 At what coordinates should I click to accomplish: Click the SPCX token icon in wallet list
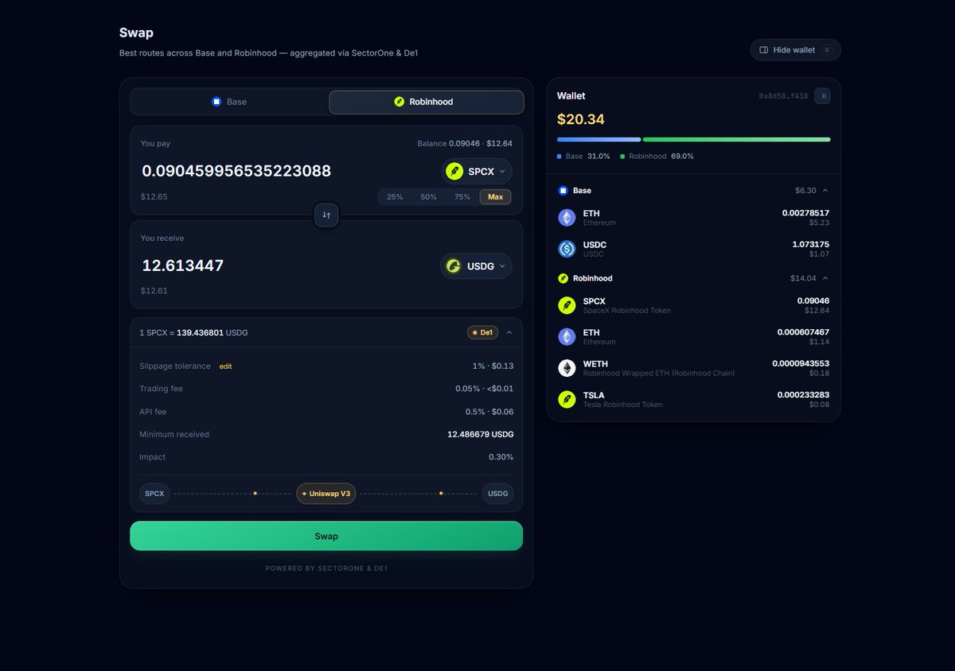567,305
